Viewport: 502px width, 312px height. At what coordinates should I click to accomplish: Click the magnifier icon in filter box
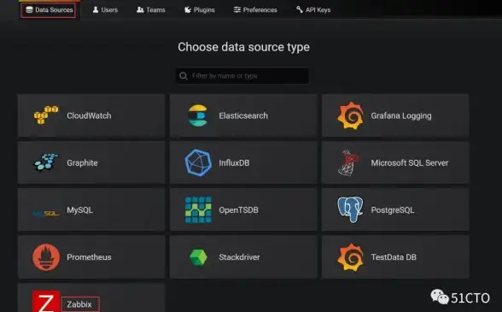(184, 76)
